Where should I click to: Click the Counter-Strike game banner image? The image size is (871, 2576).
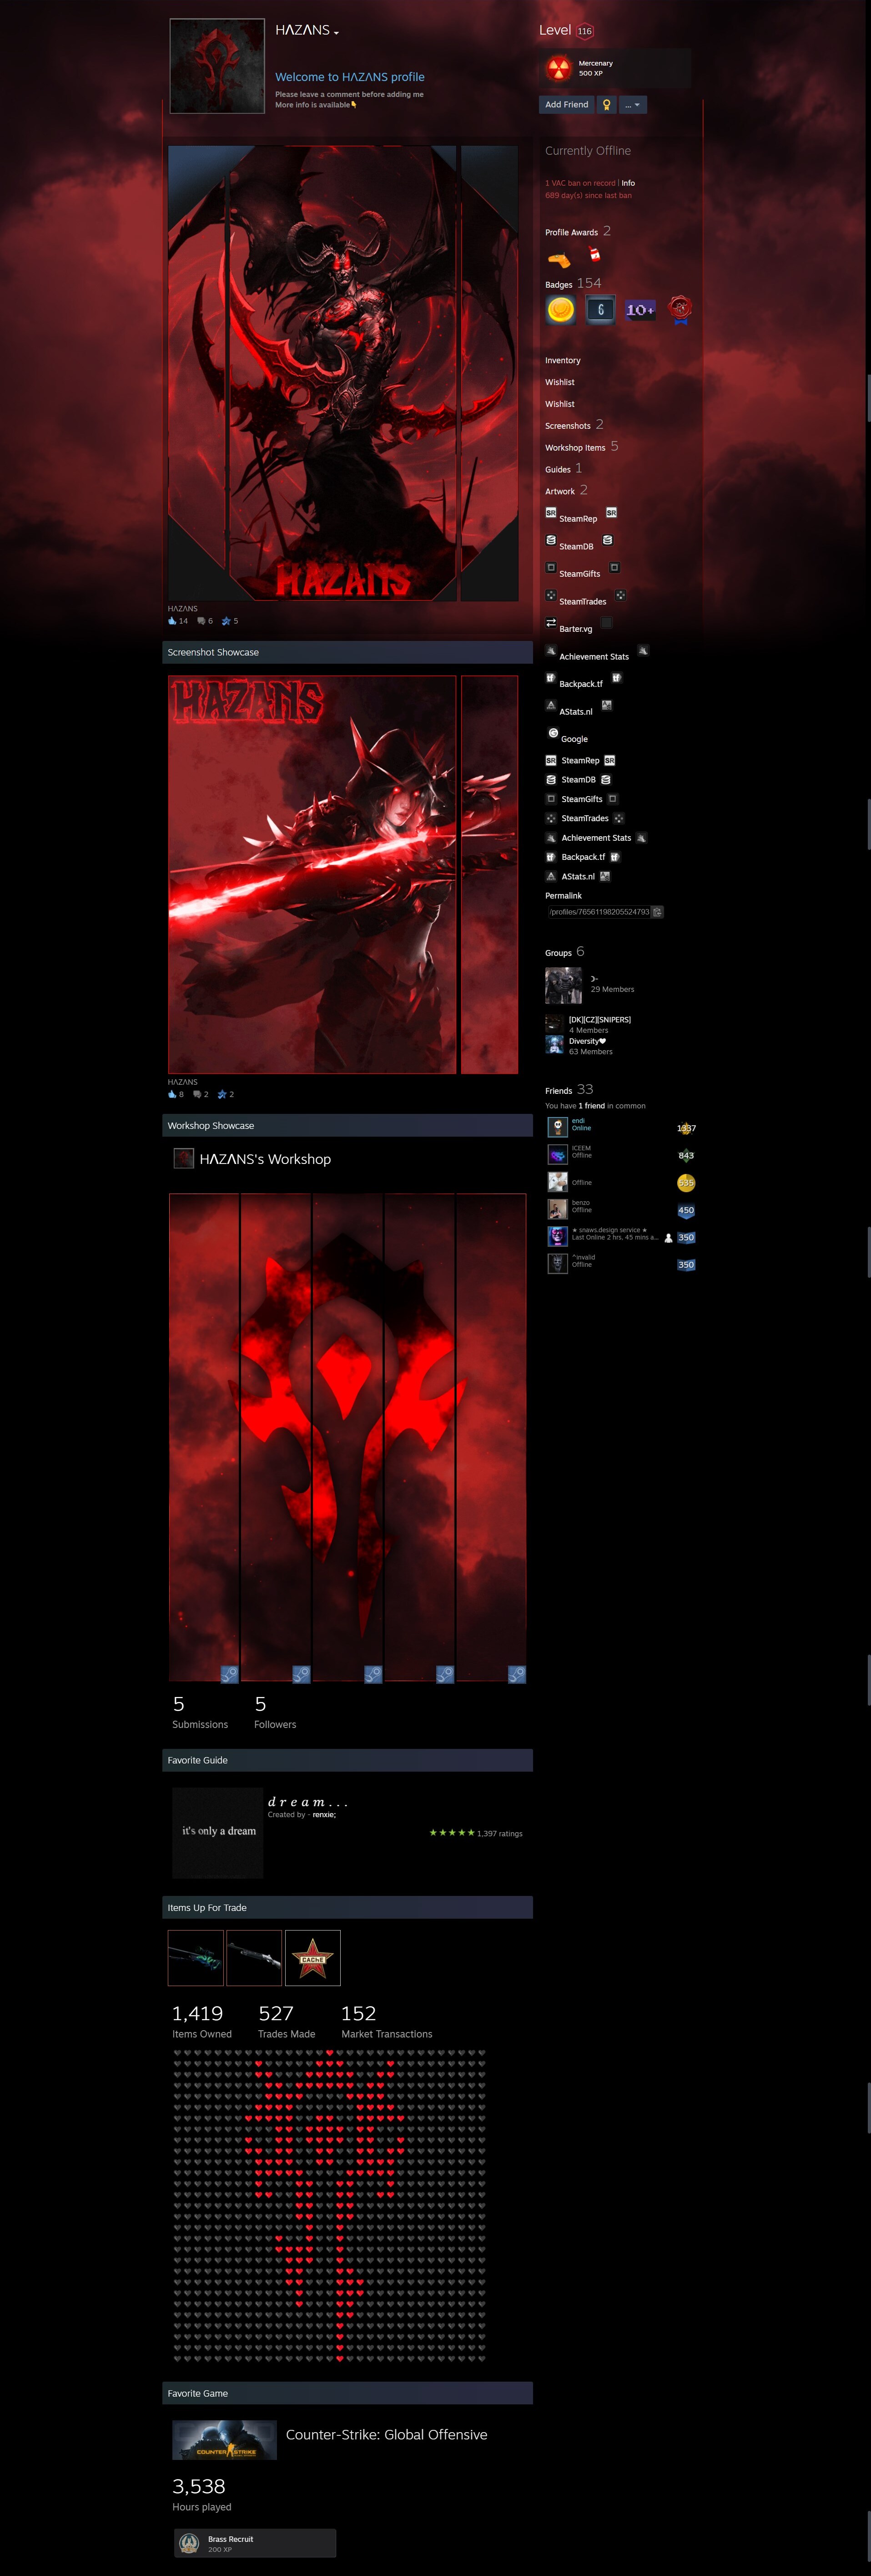click(x=225, y=2440)
